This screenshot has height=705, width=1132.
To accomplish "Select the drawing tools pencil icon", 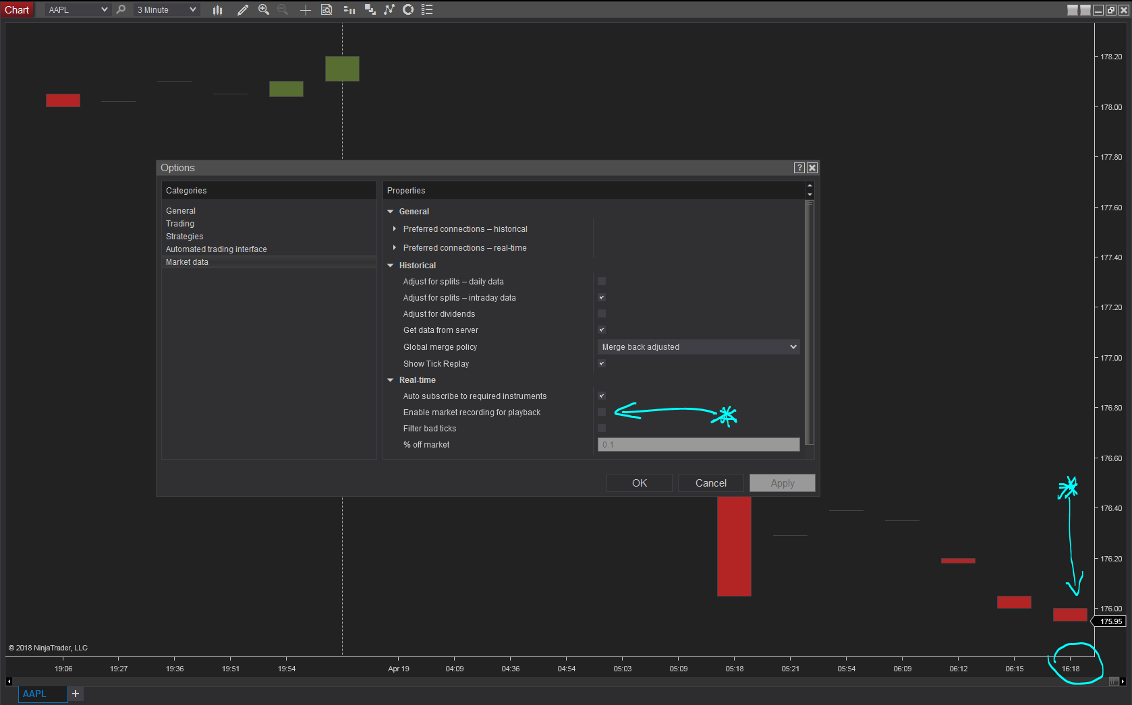I will point(242,9).
